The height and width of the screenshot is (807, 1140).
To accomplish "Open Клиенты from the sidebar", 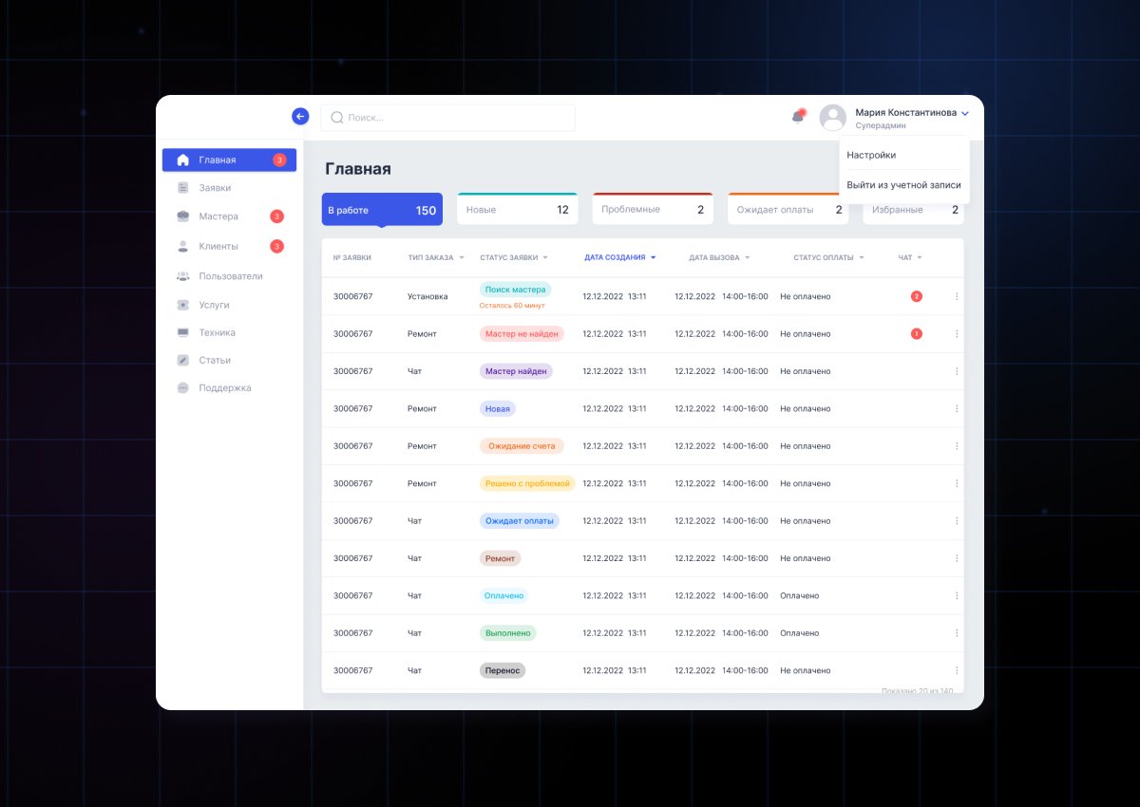I will [x=181, y=246].
